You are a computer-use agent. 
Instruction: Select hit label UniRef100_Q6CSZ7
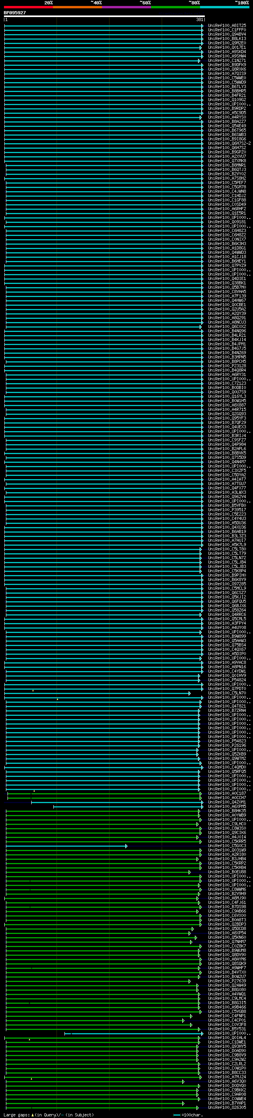227,593
